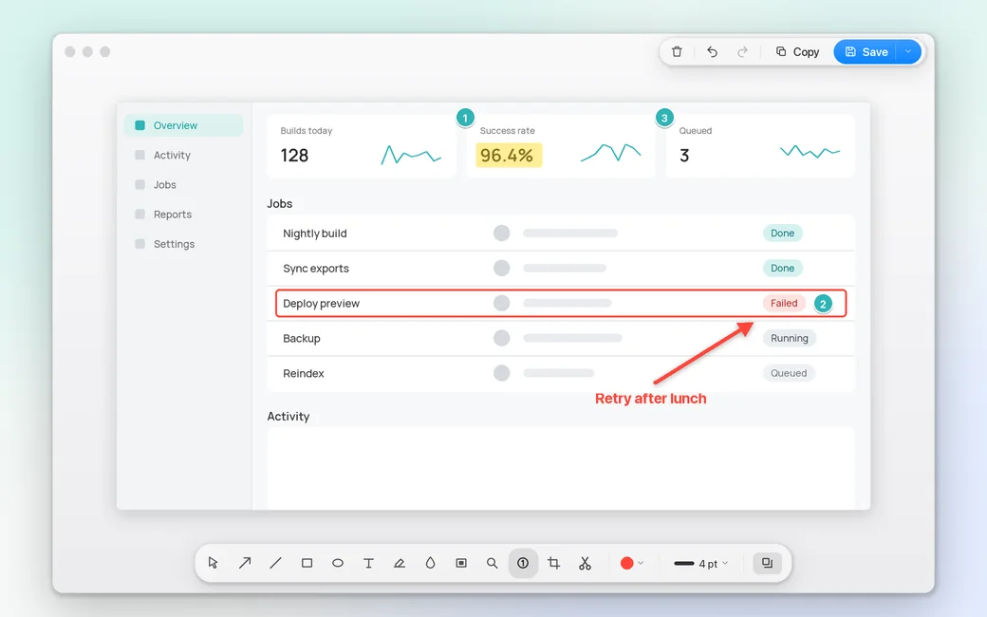Select the pointer selection tool
Screen dimensions: 987x617
click(214, 563)
